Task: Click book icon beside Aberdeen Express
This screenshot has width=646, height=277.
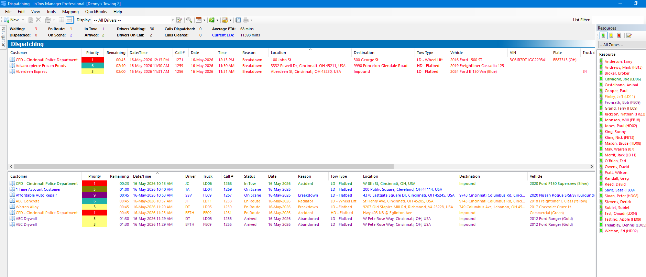Action: (12, 71)
